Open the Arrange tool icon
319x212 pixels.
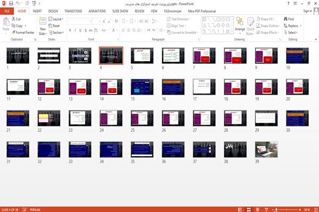pos(240,22)
